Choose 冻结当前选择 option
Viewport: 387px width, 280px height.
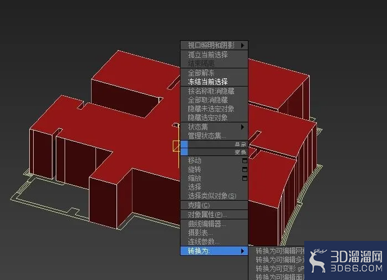[214, 82]
